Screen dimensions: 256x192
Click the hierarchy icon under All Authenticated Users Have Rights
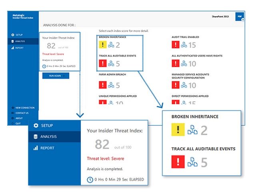pos(184,64)
